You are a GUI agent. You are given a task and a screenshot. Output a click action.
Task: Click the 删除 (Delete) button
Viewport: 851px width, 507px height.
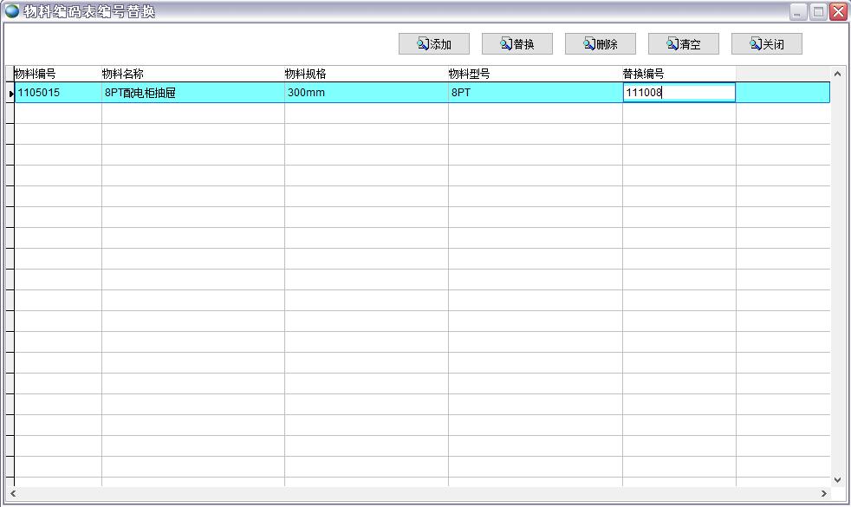pyautogui.click(x=601, y=44)
